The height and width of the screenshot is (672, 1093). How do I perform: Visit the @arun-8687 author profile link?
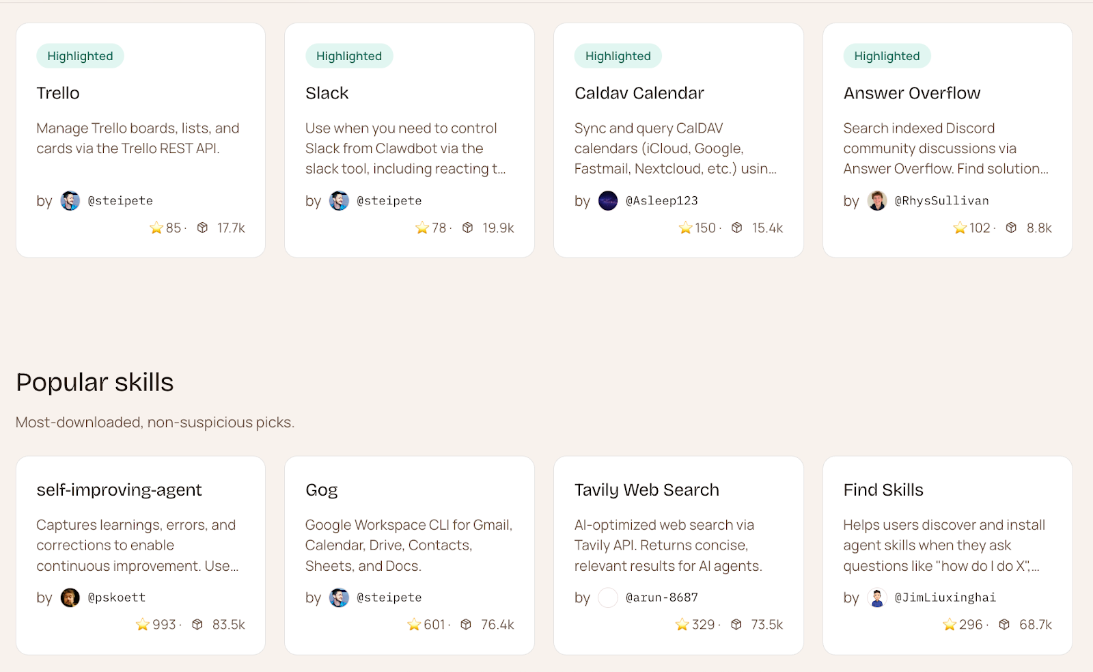661,597
